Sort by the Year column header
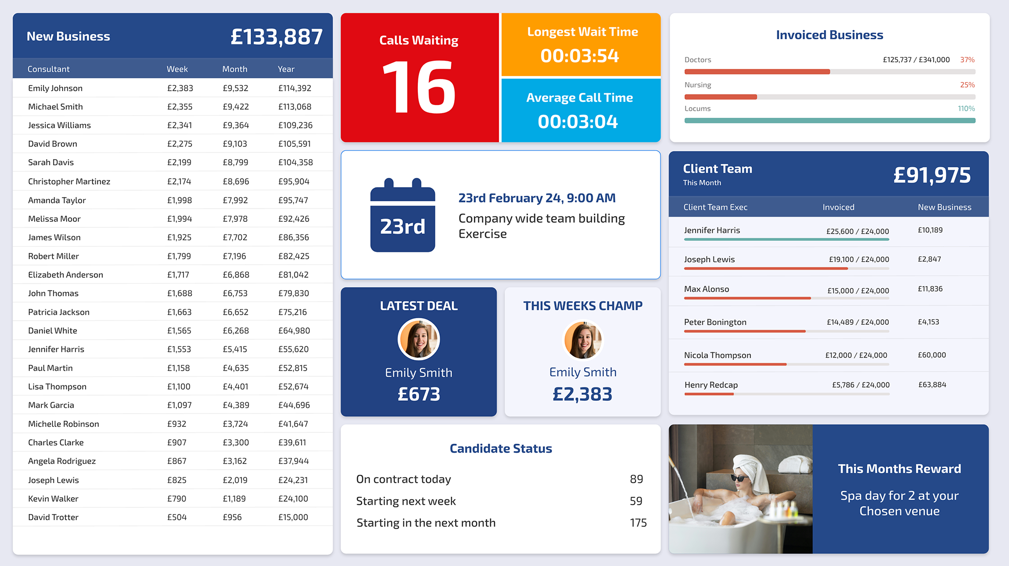 click(x=286, y=69)
